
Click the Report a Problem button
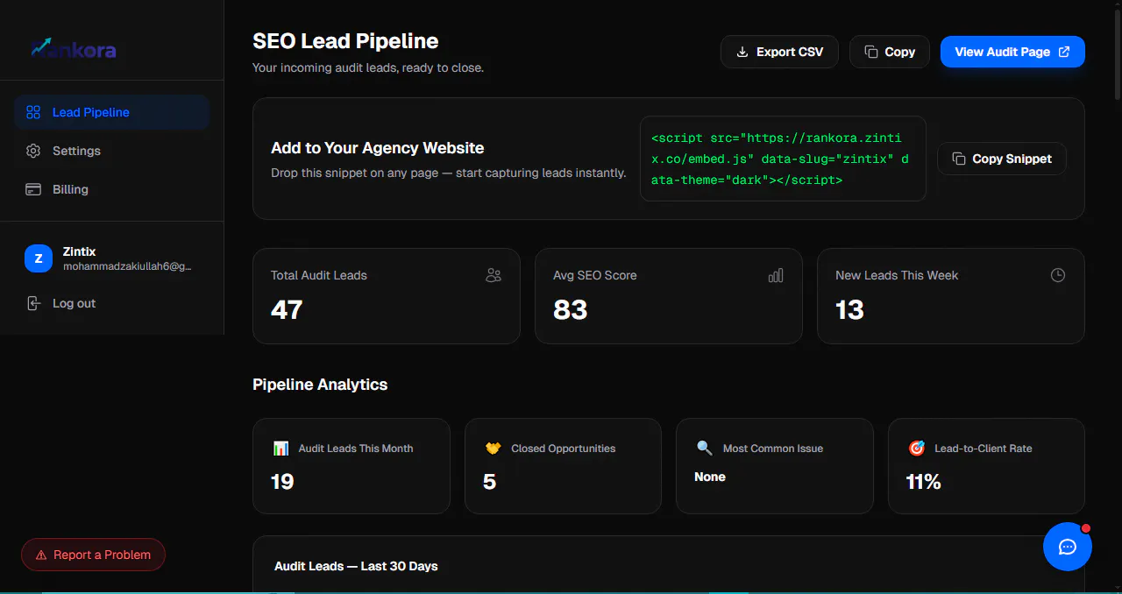pos(93,555)
